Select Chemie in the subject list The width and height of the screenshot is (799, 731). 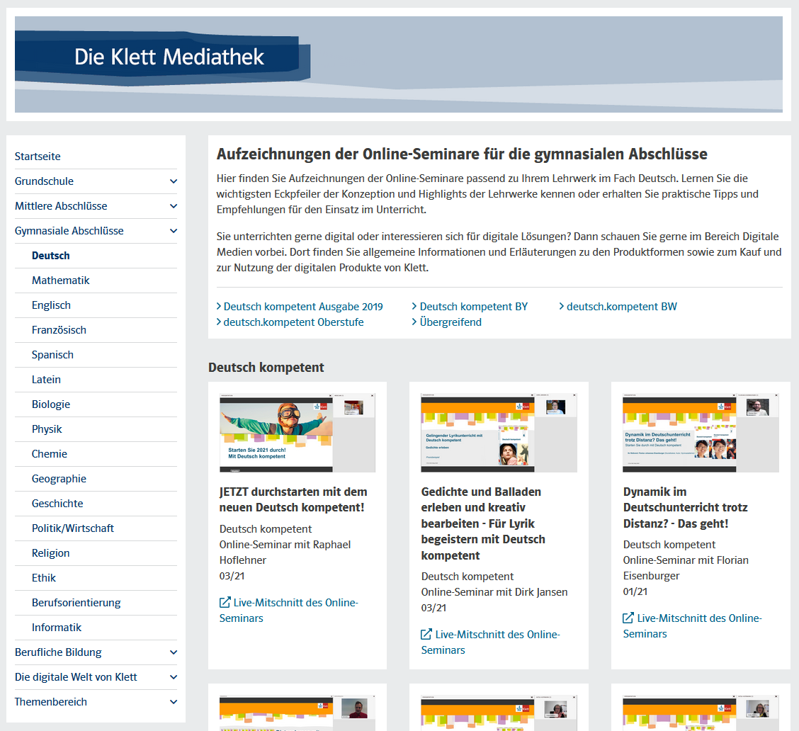pyautogui.click(x=50, y=454)
